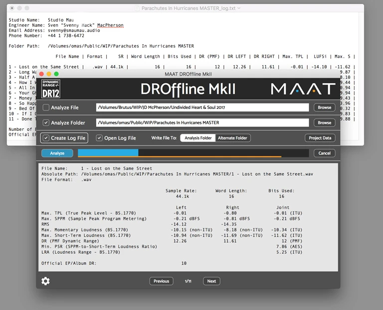Close the DROffline MkII window
Screen dimensions: 383x310
(x=41, y=74)
